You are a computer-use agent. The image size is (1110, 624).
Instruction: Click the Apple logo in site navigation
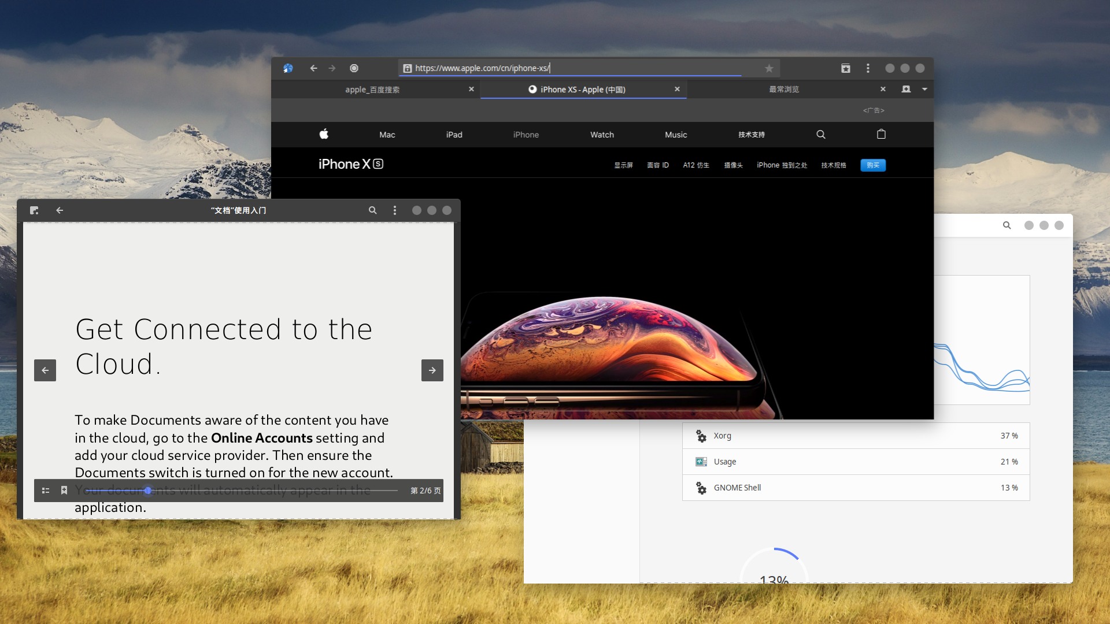pyautogui.click(x=324, y=134)
